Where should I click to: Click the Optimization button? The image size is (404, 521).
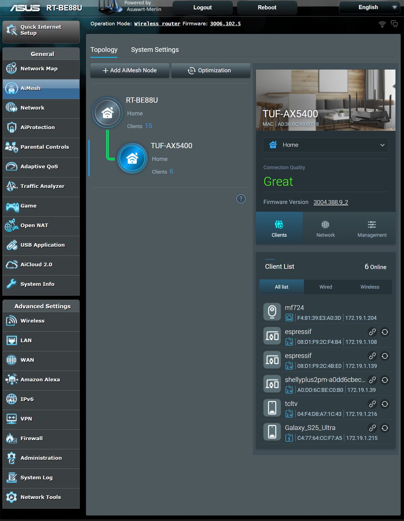tap(211, 70)
